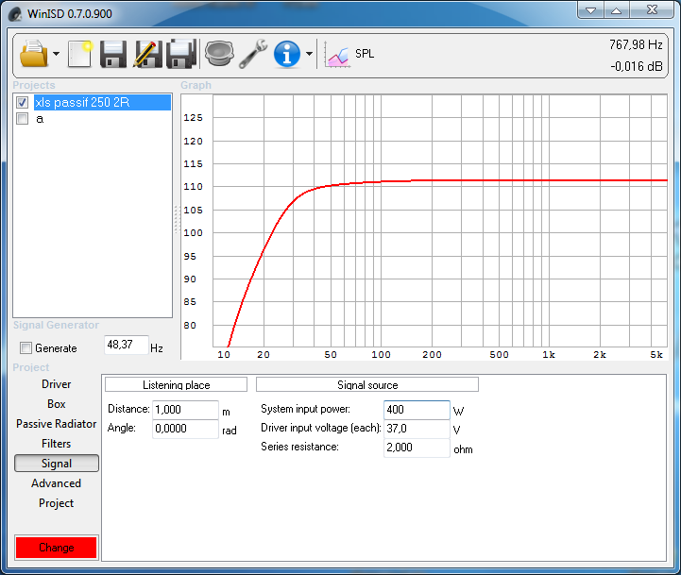Click the System input power field

417,410
